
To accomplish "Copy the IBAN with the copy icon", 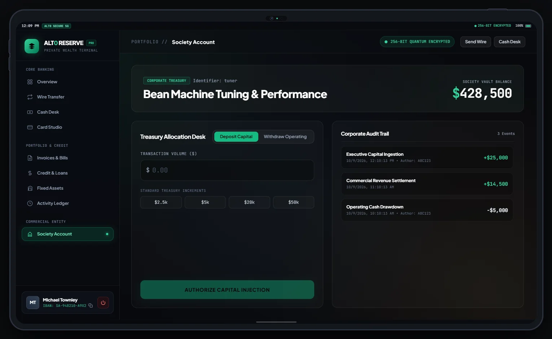I will pos(91,306).
